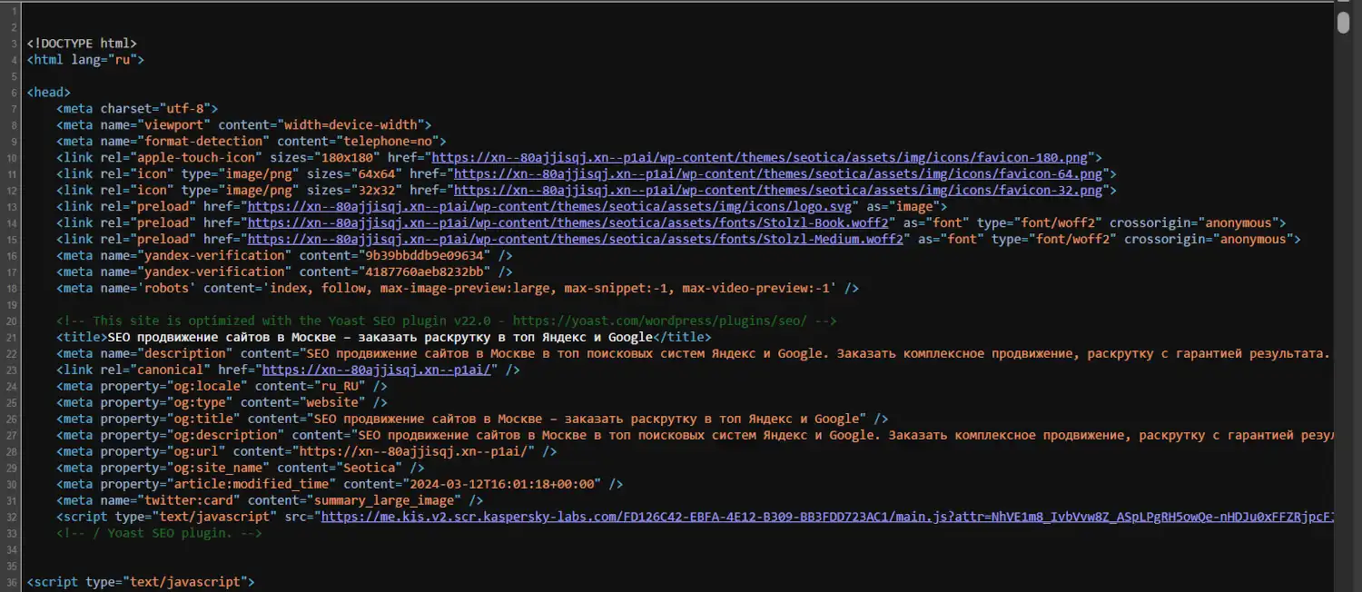Click line number 21 in the gutter
The width and height of the screenshot is (1362, 592).
pos(14,337)
